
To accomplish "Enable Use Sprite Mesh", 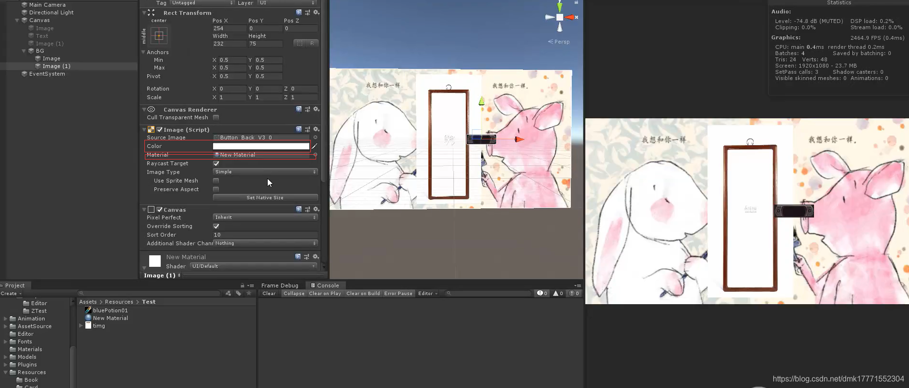I will [x=216, y=181].
